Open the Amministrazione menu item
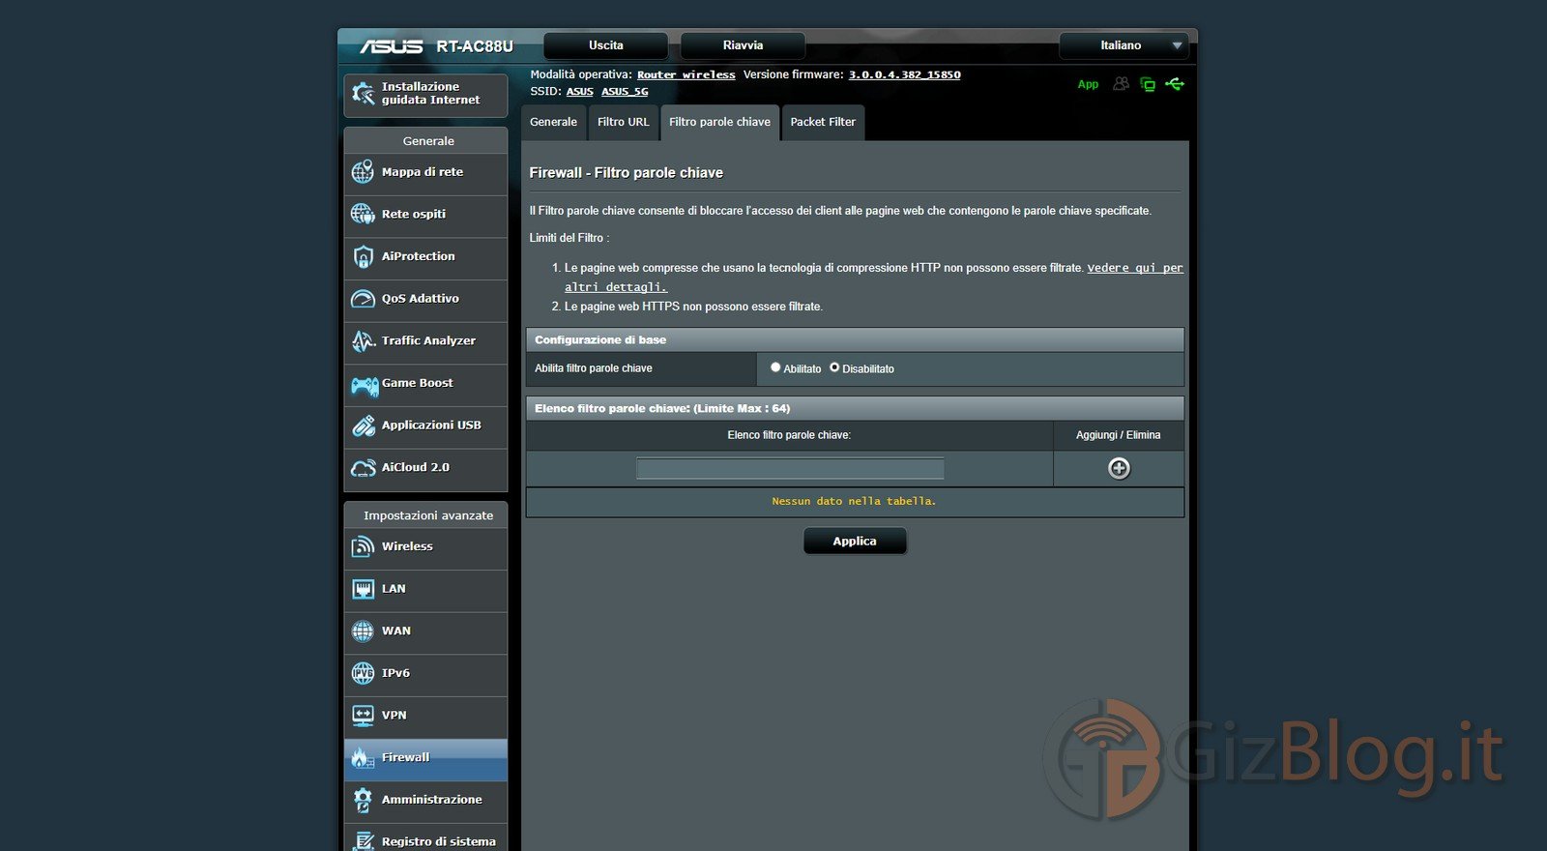 coord(425,801)
